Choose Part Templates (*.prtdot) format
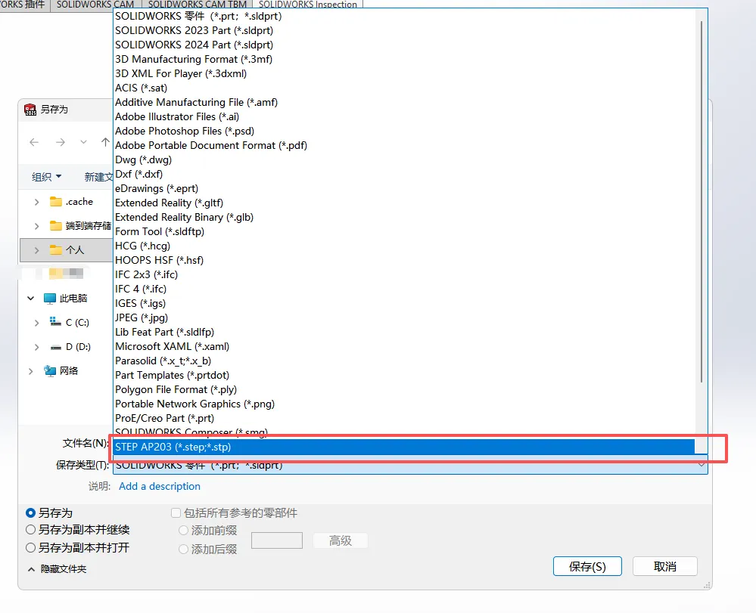The image size is (756, 613). (x=405, y=376)
